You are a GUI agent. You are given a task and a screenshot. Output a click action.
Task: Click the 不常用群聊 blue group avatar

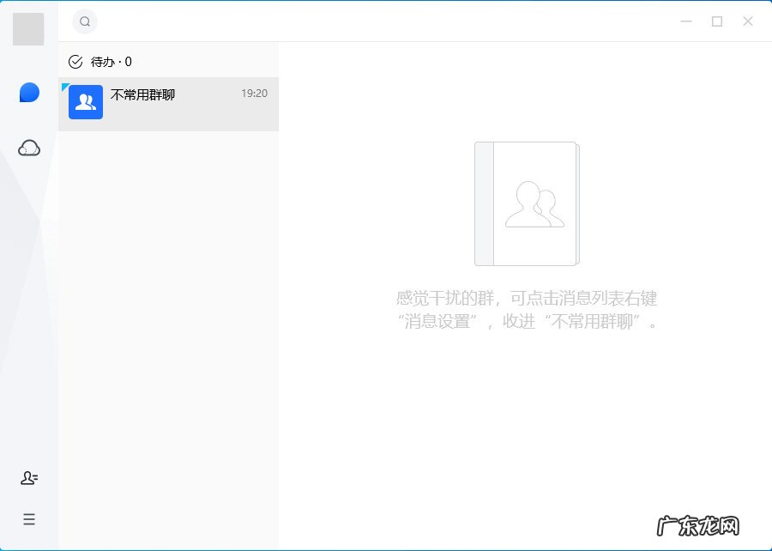tap(85, 102)
